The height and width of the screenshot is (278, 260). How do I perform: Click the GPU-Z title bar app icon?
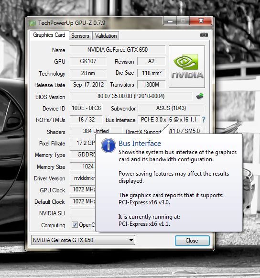(32, 23)
